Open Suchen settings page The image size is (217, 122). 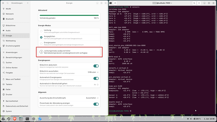[15, 63]
